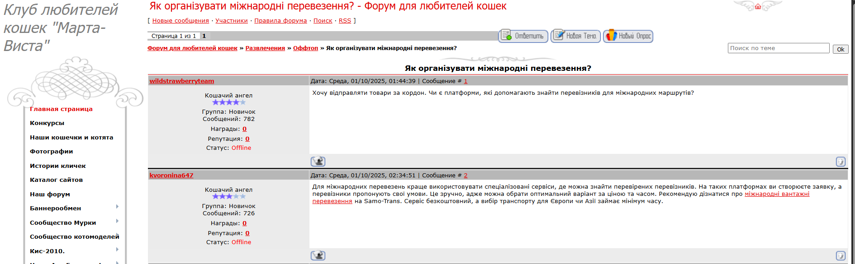Image resolution: width=855 pixels, height=264 pixels.
Task: Open the Новые сообщения link
Action: point(180,21)
